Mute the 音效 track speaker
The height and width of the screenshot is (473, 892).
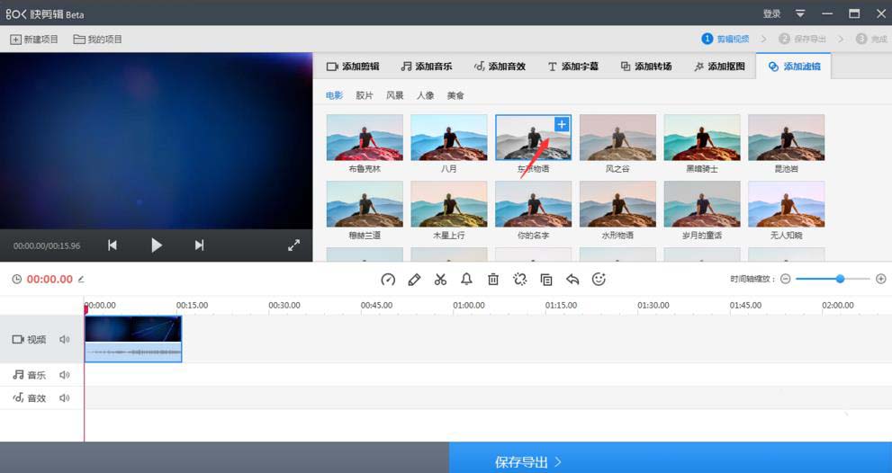tap(64, 398)
